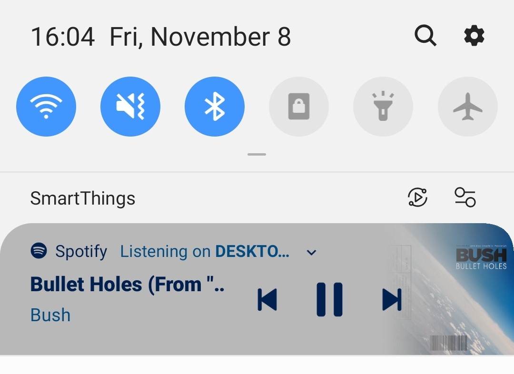Enable airplane mode
Screen dimensions: 514x374
click(468, 107)
